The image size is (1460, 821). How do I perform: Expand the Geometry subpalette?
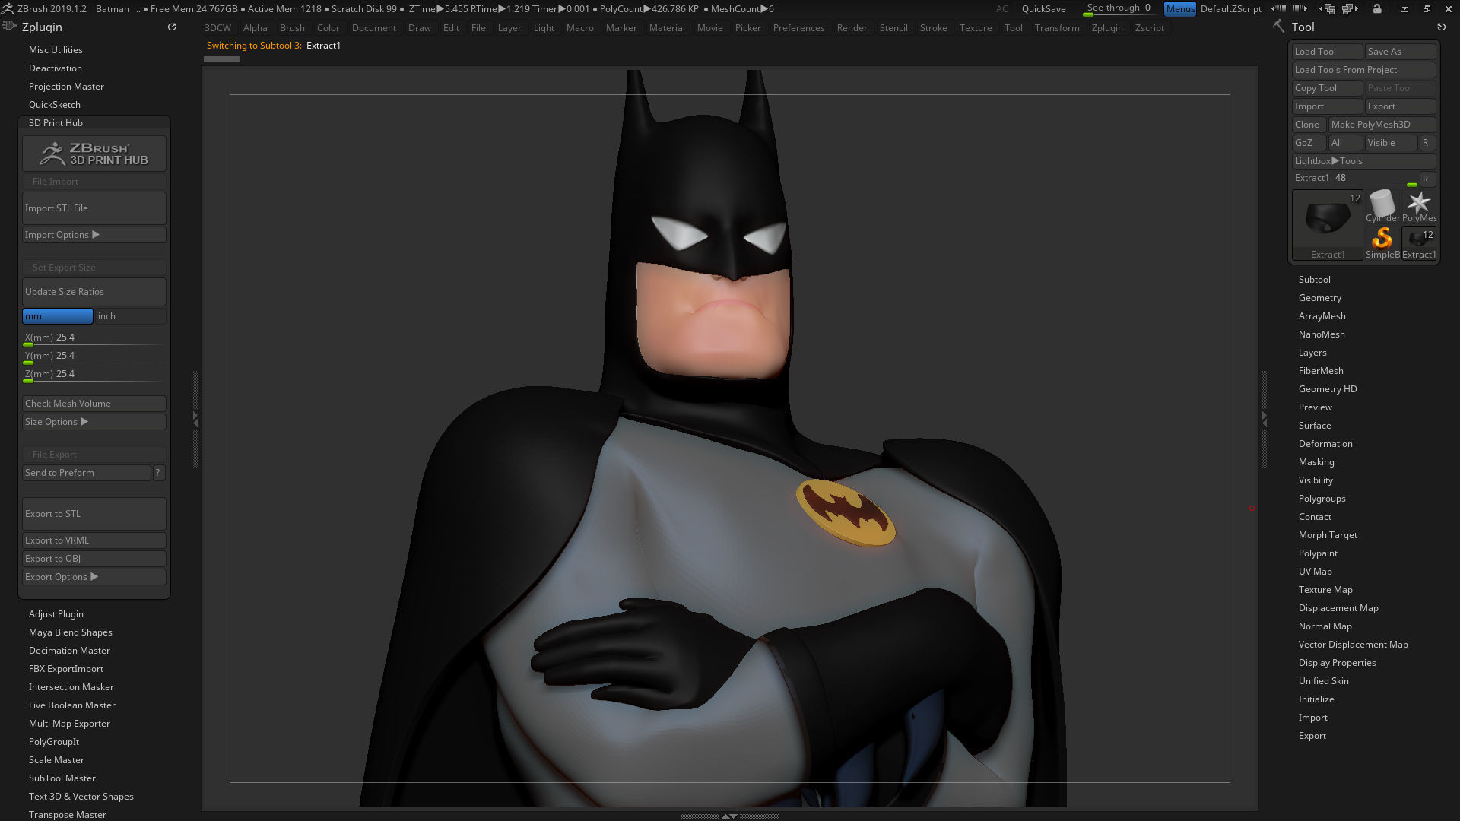pyautogui.click(x=1319, y=298)
